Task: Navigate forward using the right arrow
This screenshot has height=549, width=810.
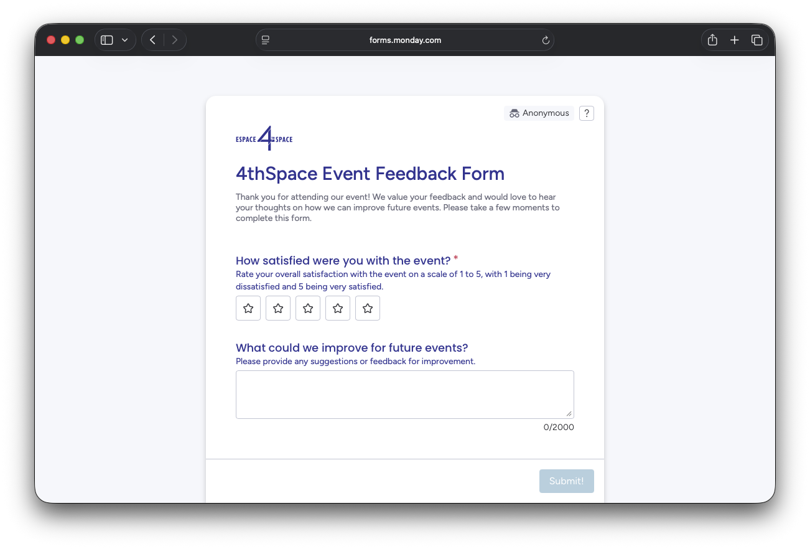Action: coord(175,39)
